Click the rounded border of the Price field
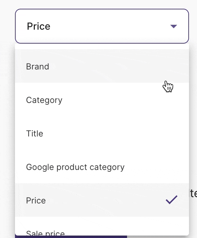This screenshot has height=238, width=197. pos(102,9)
